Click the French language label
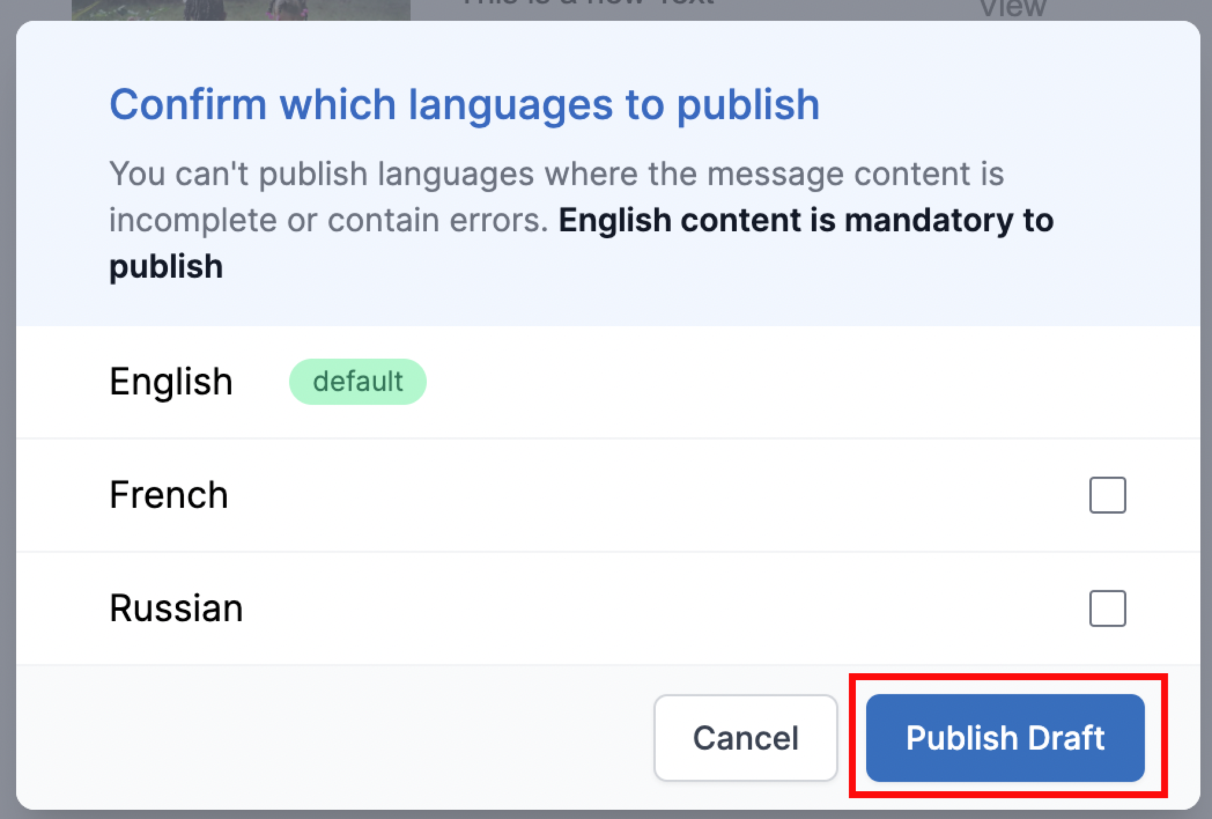 169,495
